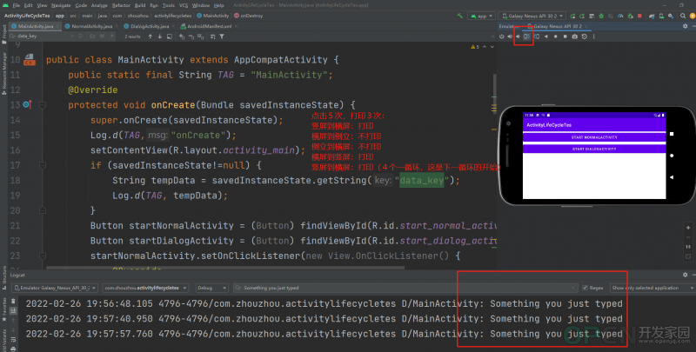
Task: Click the Profile app gauge icon
Action: [x=620, y=16]
